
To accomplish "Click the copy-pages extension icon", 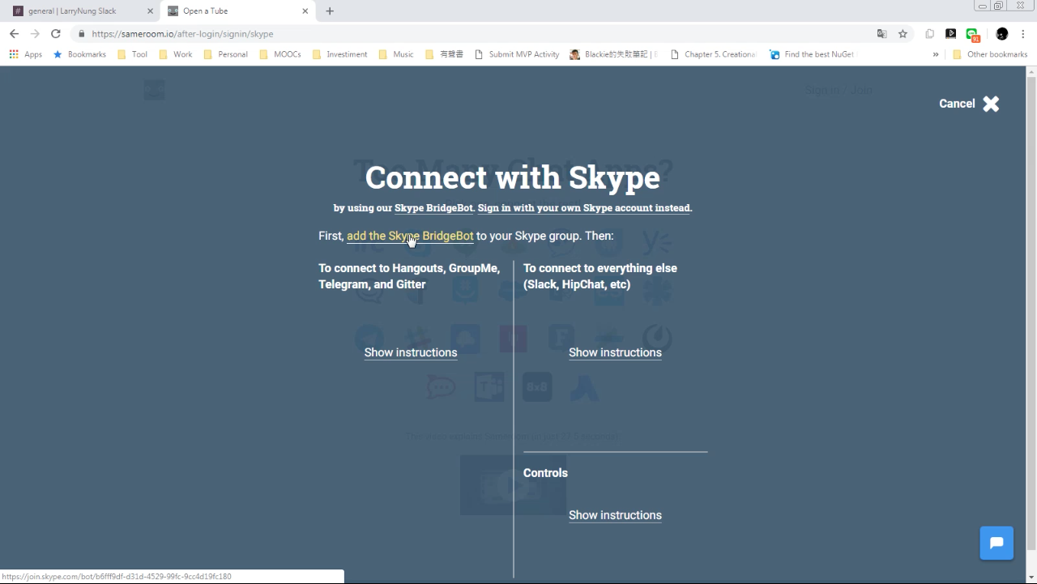I will 930,34.
